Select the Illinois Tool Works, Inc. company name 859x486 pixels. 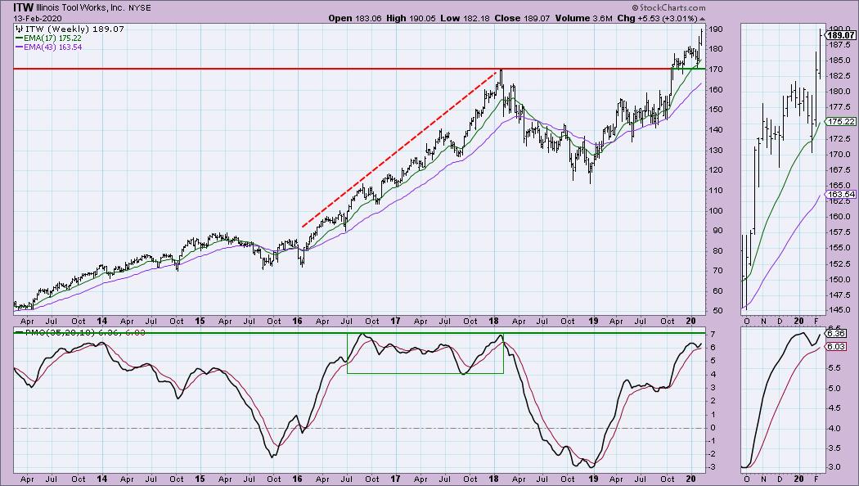pos(81,8)
